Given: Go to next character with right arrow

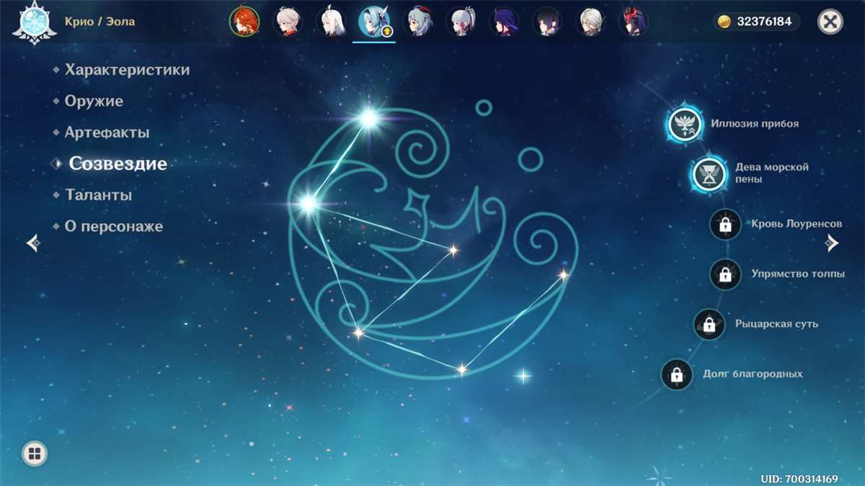Looking at the screenshot, I should [x=832, y=243].
